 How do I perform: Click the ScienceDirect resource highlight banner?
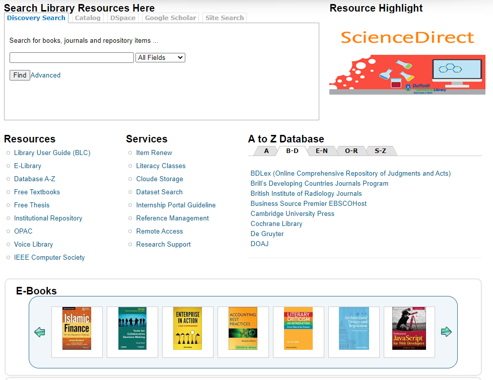point(407,61)
